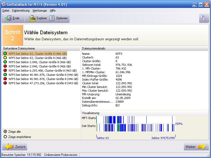The image size is (211, 158).
Task: Click the Mft-Eintrags-Größe value 1024
Action: point(119,76)
